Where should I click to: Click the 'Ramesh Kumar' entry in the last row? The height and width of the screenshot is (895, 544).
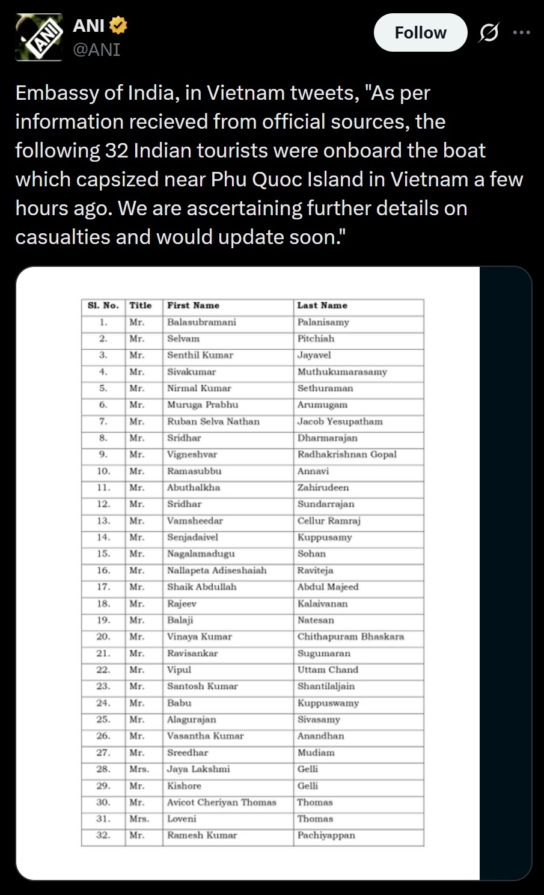(202, 835)
